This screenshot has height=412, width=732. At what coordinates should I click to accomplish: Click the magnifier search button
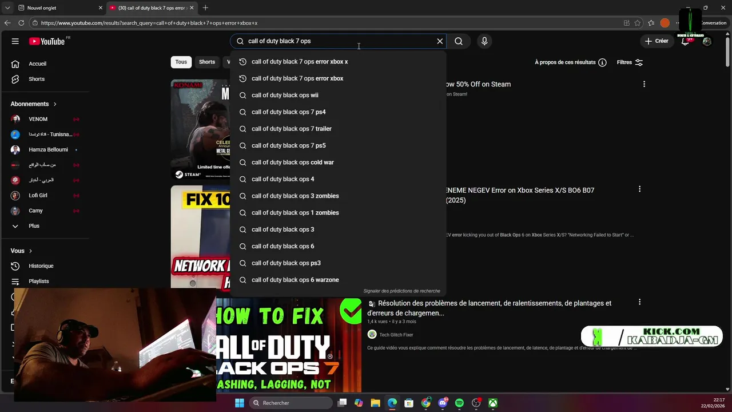point(459,41)
